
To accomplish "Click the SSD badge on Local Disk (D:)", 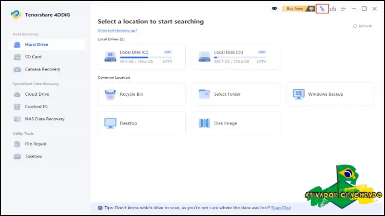I will click(x=262, y=52).
